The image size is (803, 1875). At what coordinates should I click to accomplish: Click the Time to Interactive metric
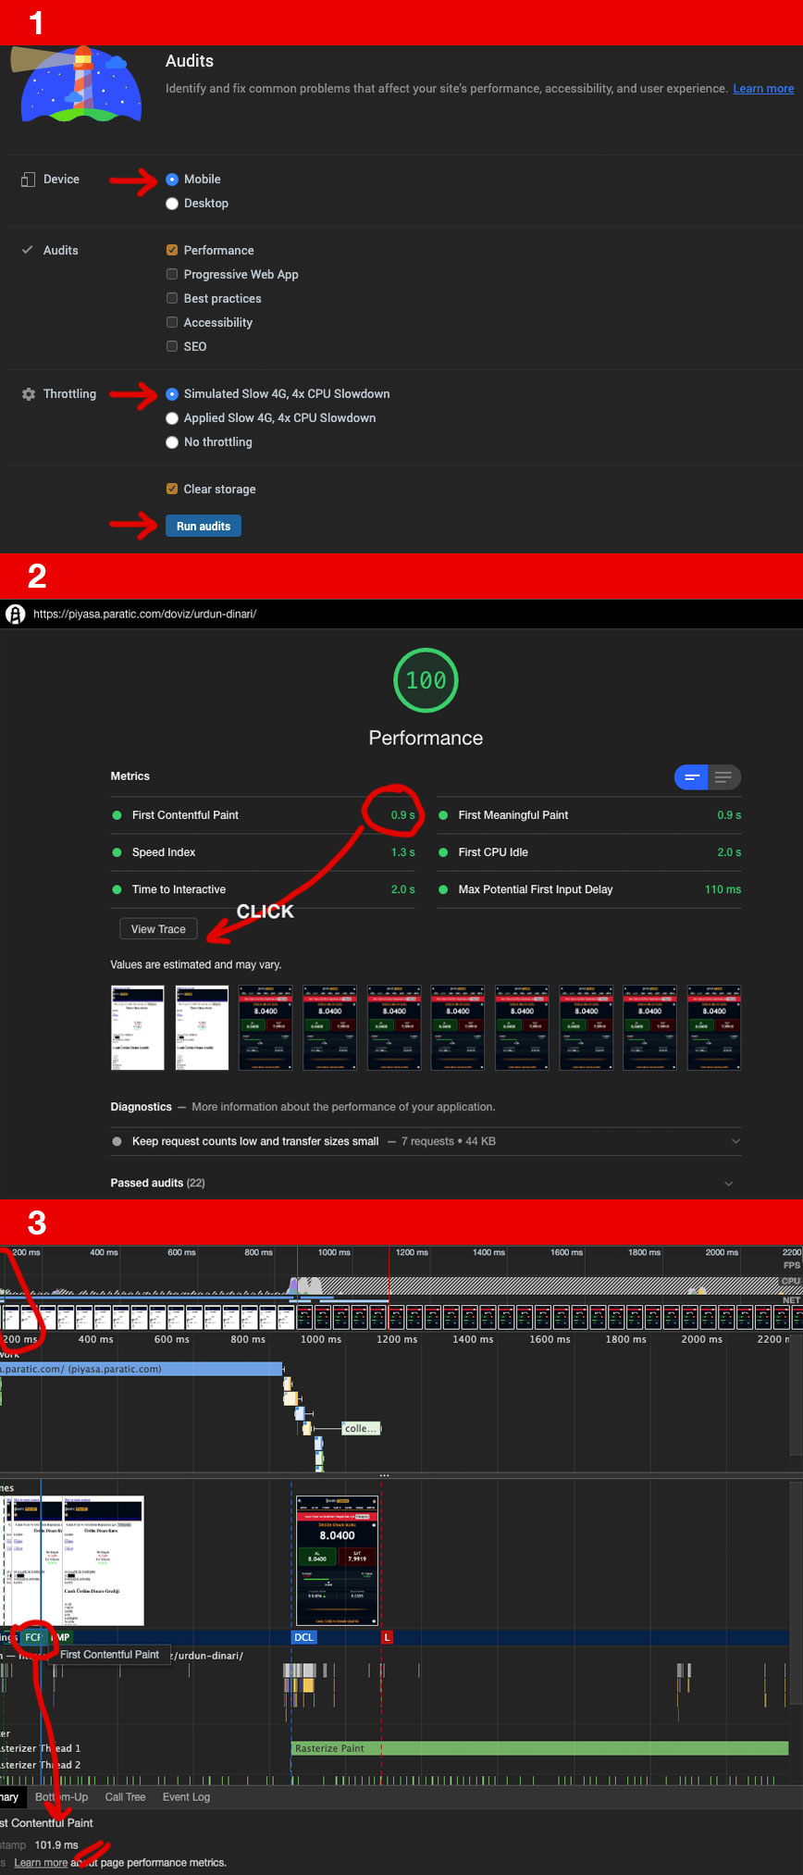[263, 889]
